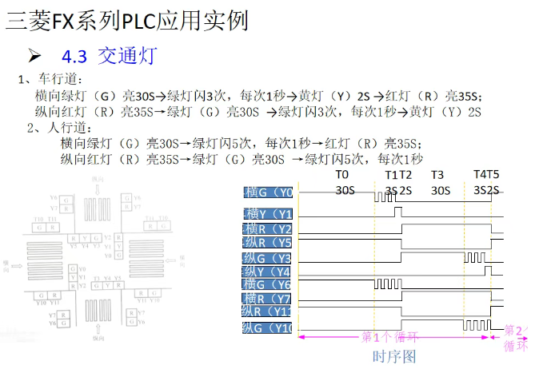Click the intersection layout diagram

[94, 259]
